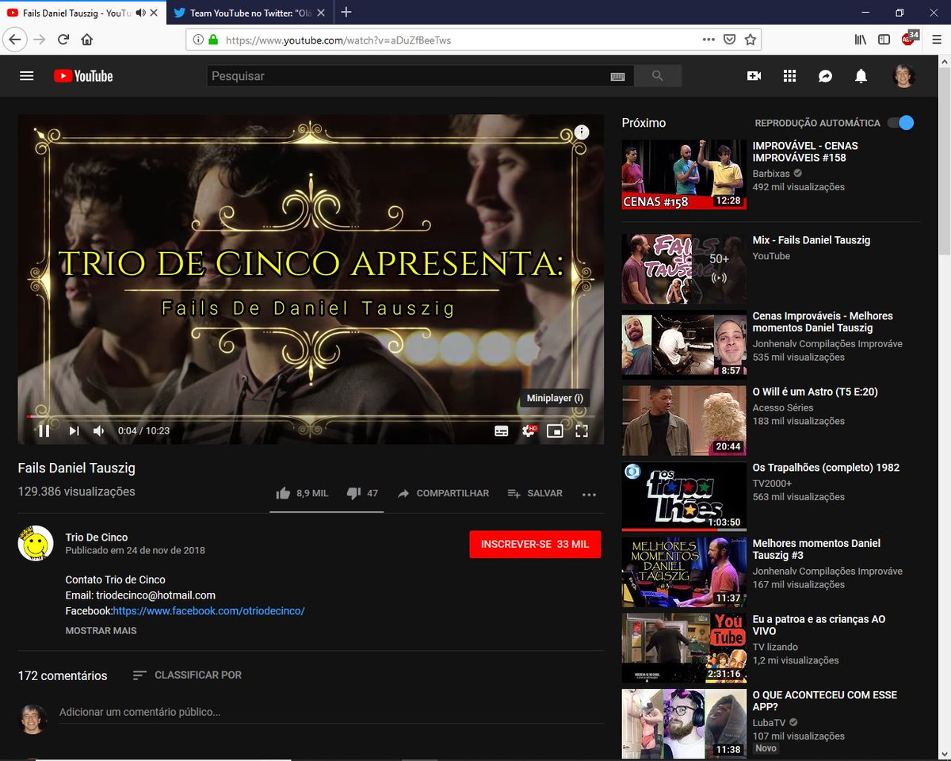Show video info card icon

582,132
